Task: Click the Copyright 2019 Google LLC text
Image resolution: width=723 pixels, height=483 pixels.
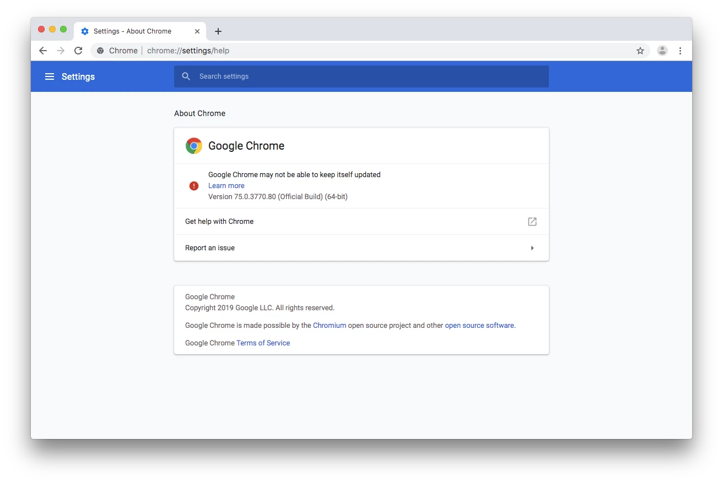Action: (260, 308)
